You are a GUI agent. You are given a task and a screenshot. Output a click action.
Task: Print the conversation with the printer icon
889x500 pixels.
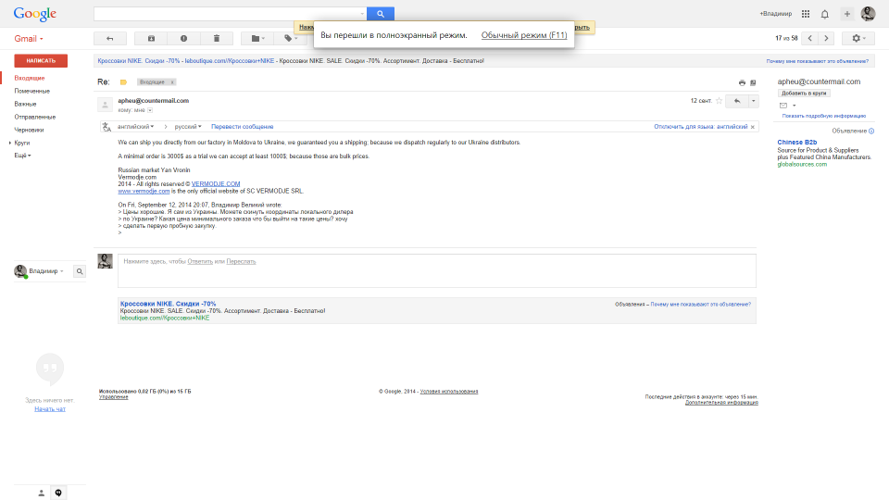(742, 82)
